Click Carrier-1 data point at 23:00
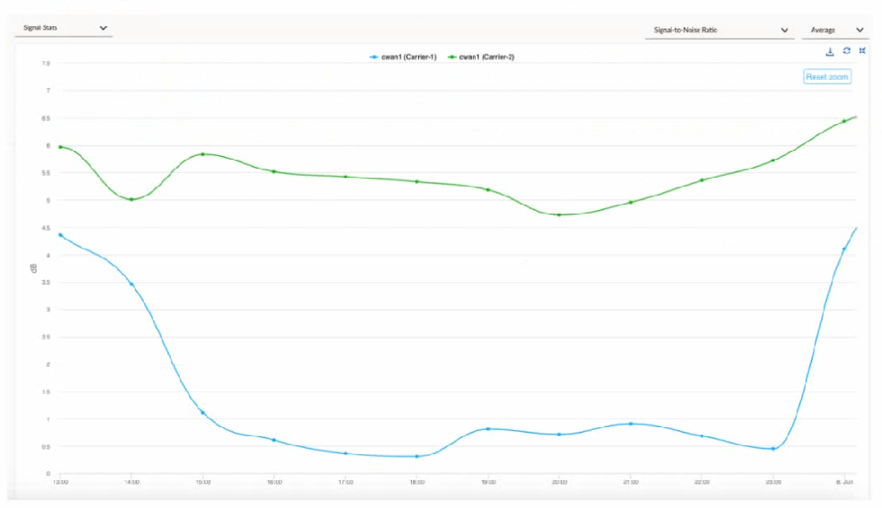Image resolution: width=882 pixels, height=508 pixels. tap(772, 449)
